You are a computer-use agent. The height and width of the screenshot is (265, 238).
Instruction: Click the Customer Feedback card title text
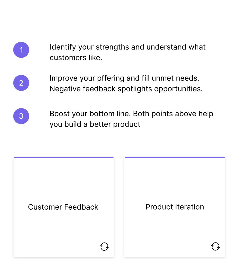pos(63,207)
